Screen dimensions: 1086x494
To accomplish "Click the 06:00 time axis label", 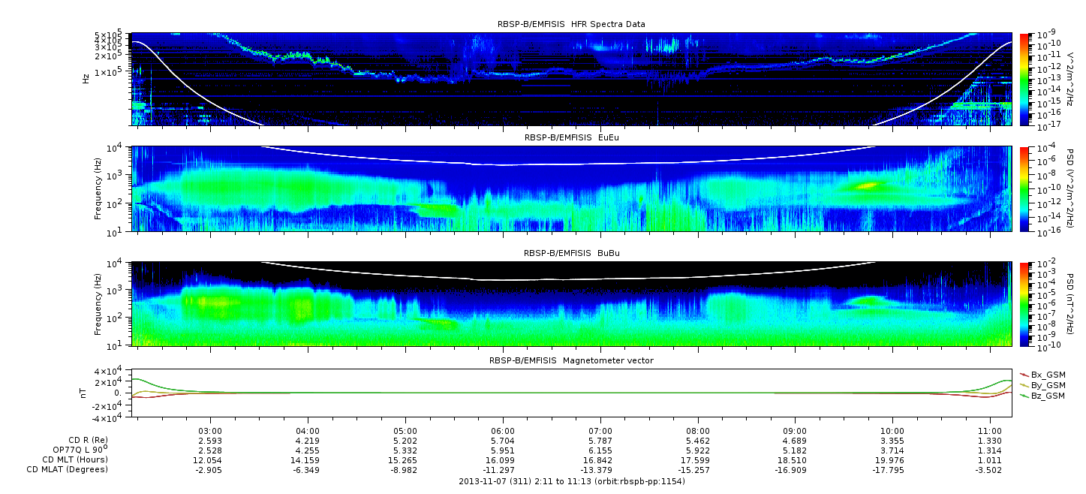I will (503, 431).
